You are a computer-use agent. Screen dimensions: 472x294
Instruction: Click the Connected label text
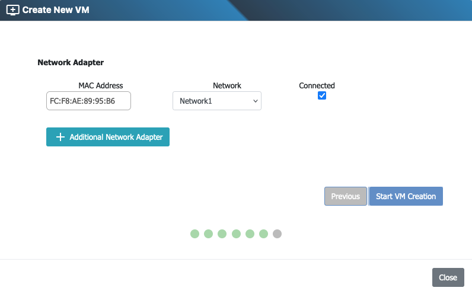[x=317, y=85]
